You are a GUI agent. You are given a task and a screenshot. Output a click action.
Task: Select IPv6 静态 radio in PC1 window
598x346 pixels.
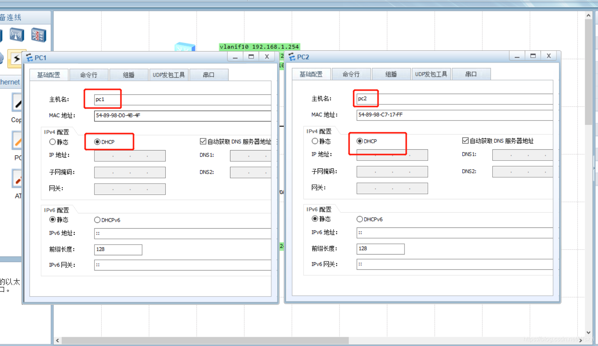[53, 219]
